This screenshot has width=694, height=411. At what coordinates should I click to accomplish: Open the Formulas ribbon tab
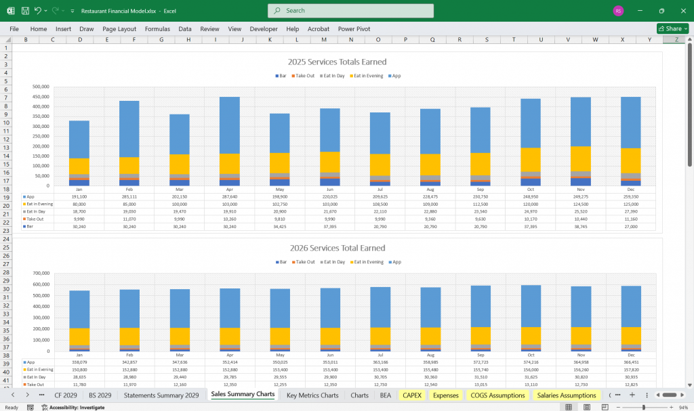coord(157,28)
